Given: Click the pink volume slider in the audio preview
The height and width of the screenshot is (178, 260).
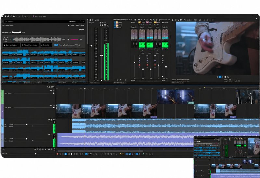Looking at the screenshot, I should click(74, 39).
